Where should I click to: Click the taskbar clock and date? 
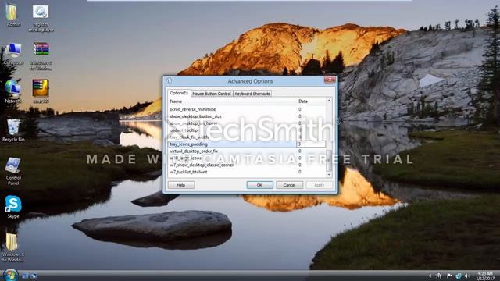(x=484, y=276)
